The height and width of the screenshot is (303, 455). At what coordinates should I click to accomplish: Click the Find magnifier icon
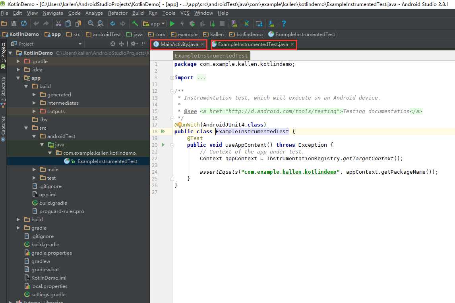91,24
